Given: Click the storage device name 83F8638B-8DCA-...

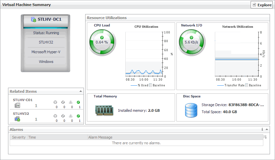Looking at the screenshot, I should 246,105.
